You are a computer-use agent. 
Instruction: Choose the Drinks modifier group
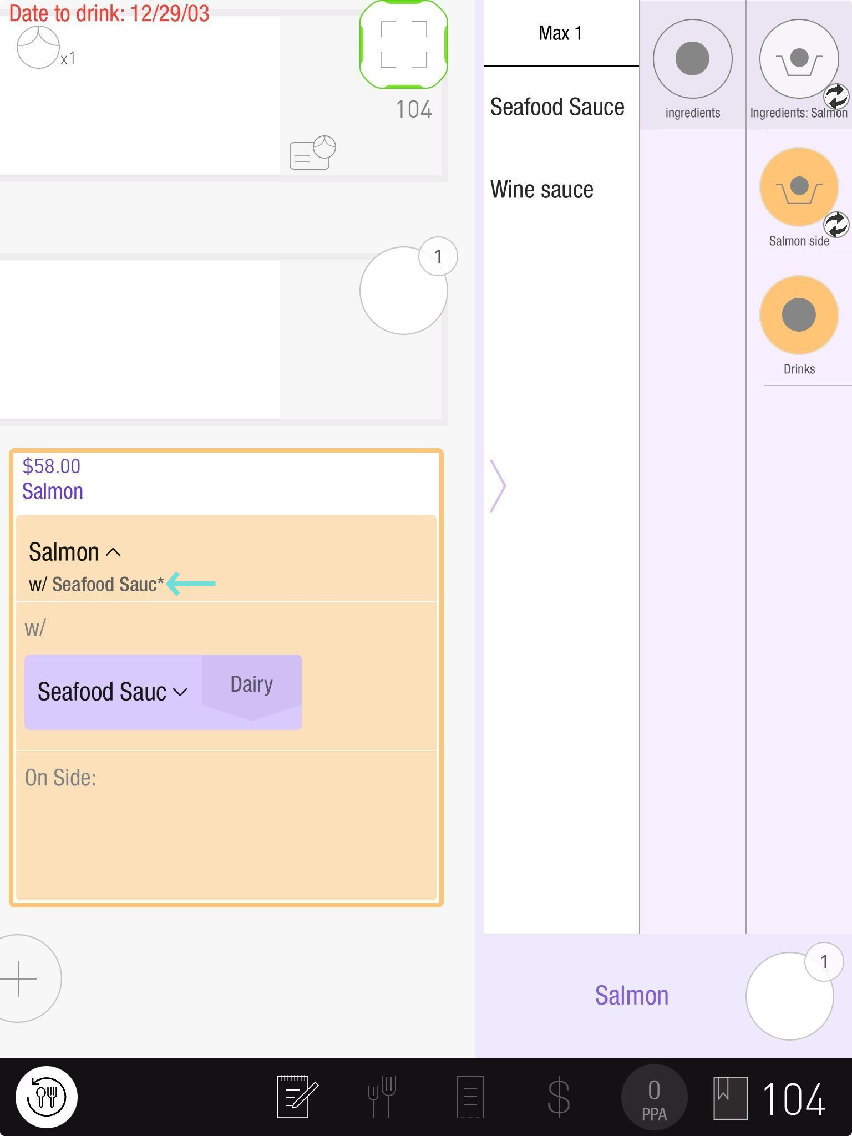point(798,315)
